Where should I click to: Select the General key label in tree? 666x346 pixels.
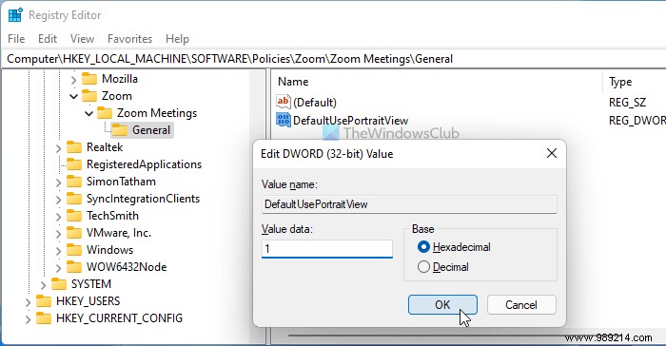(x=151, y=130)
